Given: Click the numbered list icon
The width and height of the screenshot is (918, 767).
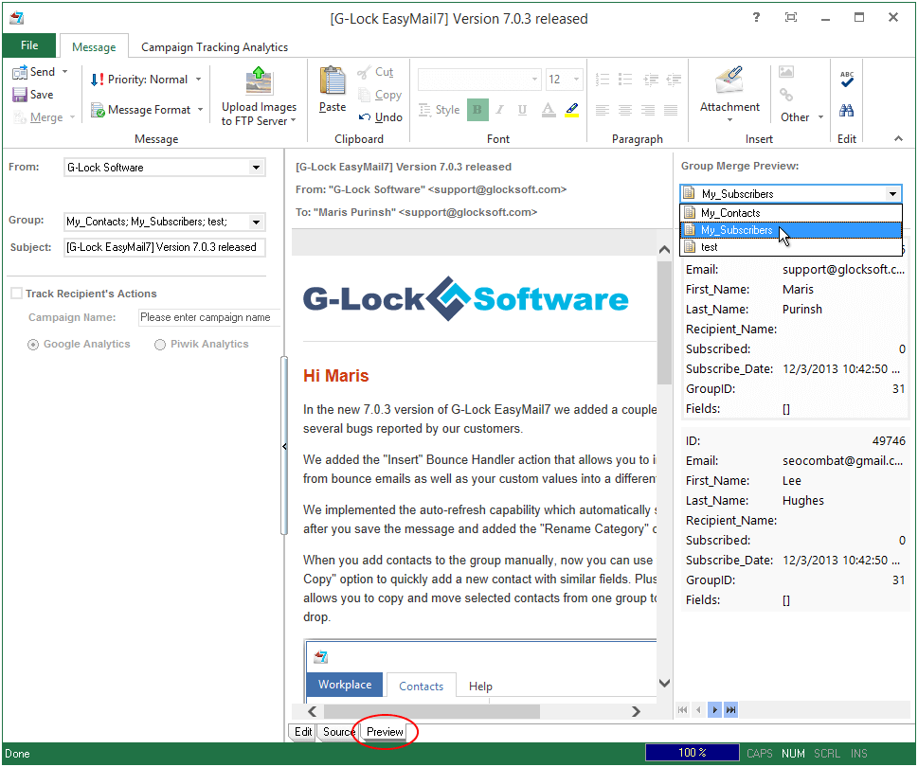Looking at the screenshot, I should pos(603,79).
